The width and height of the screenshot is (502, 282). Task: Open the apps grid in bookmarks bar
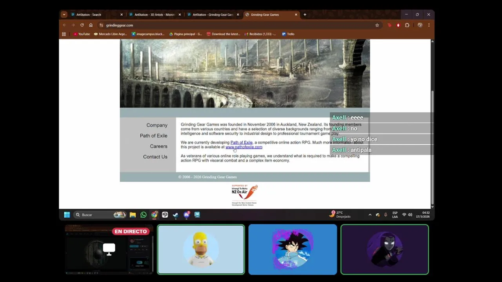click(x=64, y=34)
